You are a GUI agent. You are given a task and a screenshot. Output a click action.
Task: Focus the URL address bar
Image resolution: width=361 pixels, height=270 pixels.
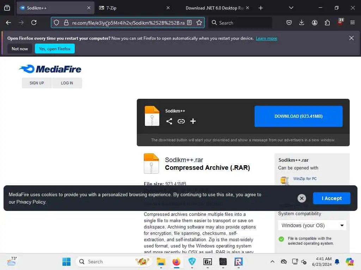128,22
